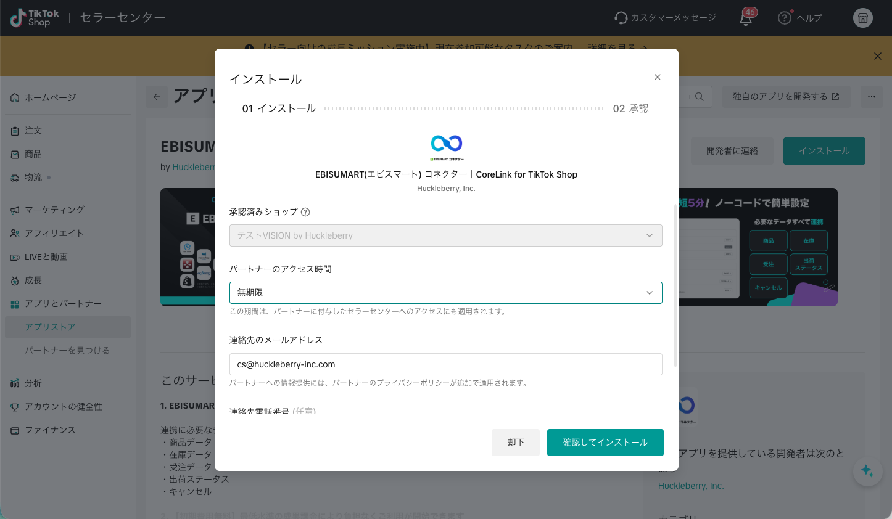Viewport: 892px width, 519px height.
Task: Open the 注文 menu item
Action: (x=68, y=131)
